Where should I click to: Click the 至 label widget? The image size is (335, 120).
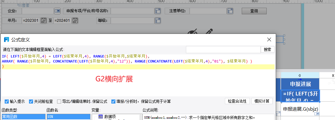click(50, 21)
